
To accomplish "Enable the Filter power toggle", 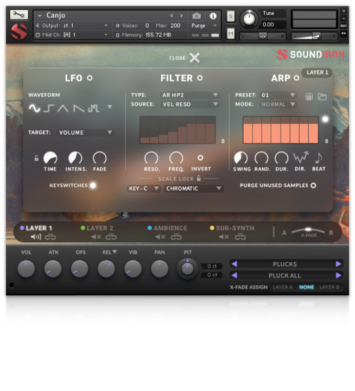I will 200,78.
